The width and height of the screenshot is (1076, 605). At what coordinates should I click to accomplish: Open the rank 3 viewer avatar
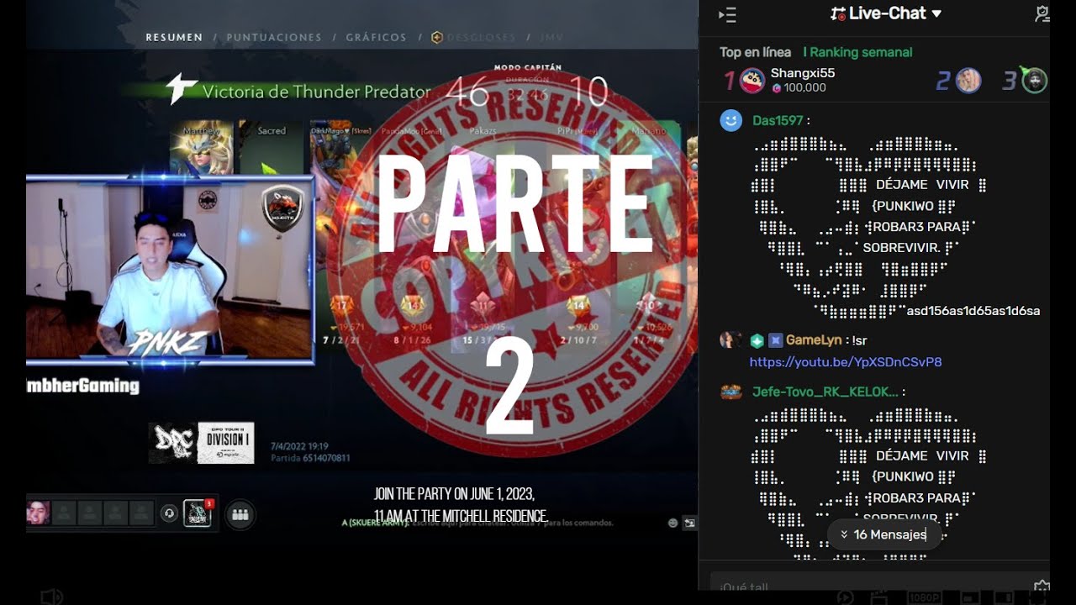(x=1034, y=81)
